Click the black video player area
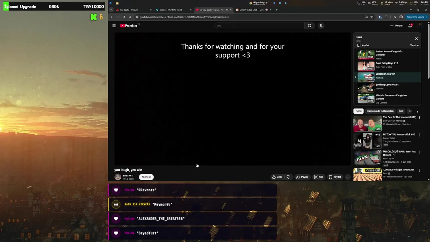Viewport: 430px width, 242px height. (232, 99)
